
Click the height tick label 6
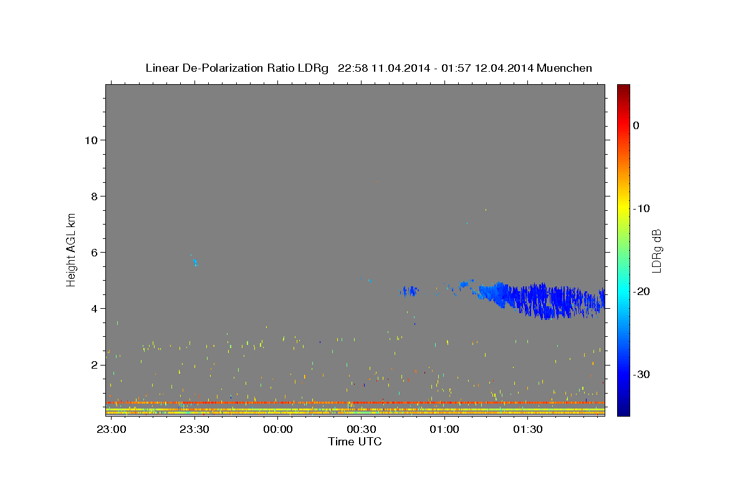(93, 252)
